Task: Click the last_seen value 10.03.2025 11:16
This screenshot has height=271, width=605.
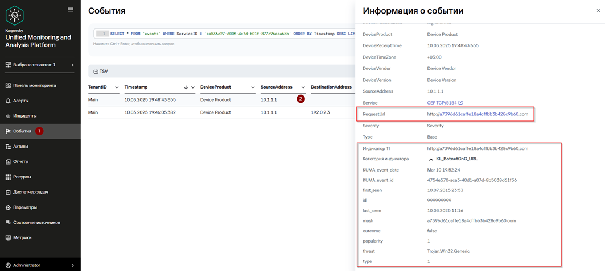Action: click(x=445, y=211)
